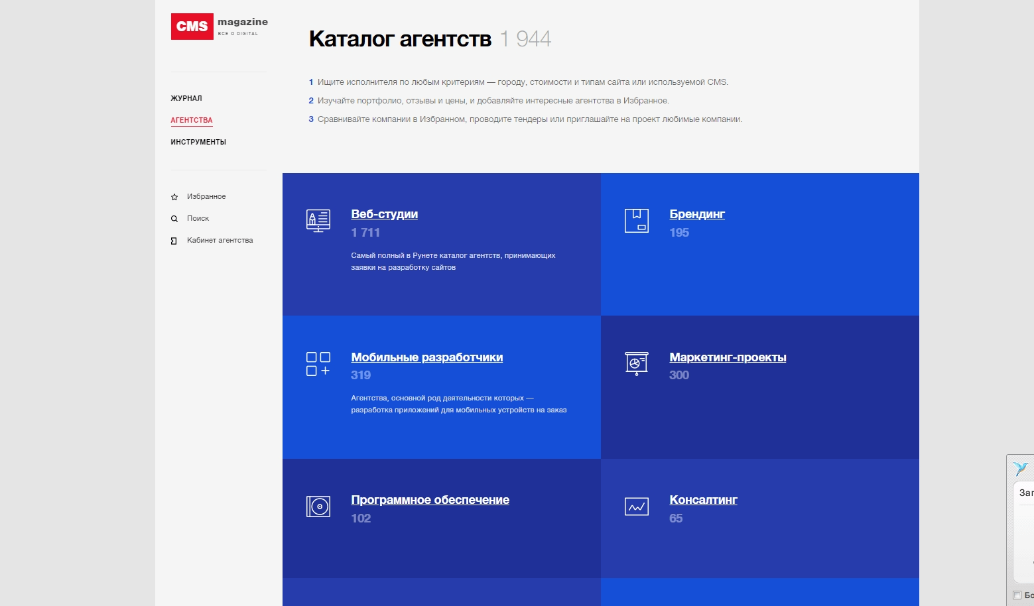Open the Веб-студии category link
Screen dimensions: 1034x606
[384, 214]
